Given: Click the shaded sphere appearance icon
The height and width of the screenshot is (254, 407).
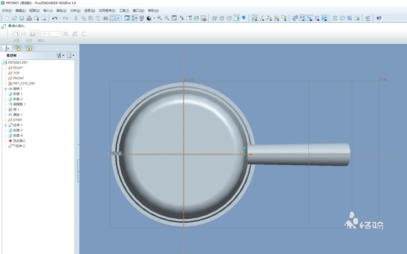Looking at the screenshot, I should pos(149,18).
